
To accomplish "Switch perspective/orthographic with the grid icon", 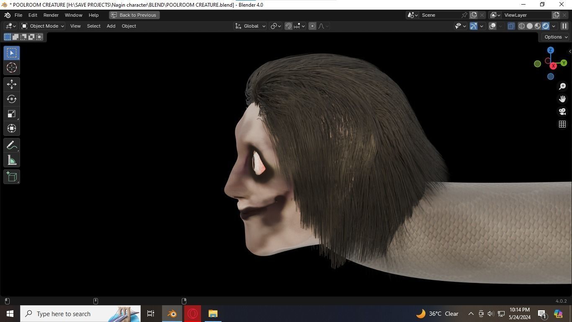I will pos(562,124).
